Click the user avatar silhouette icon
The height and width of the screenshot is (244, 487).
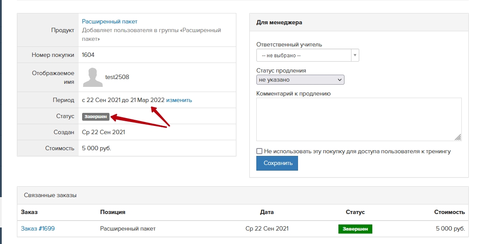click(93, 77)
